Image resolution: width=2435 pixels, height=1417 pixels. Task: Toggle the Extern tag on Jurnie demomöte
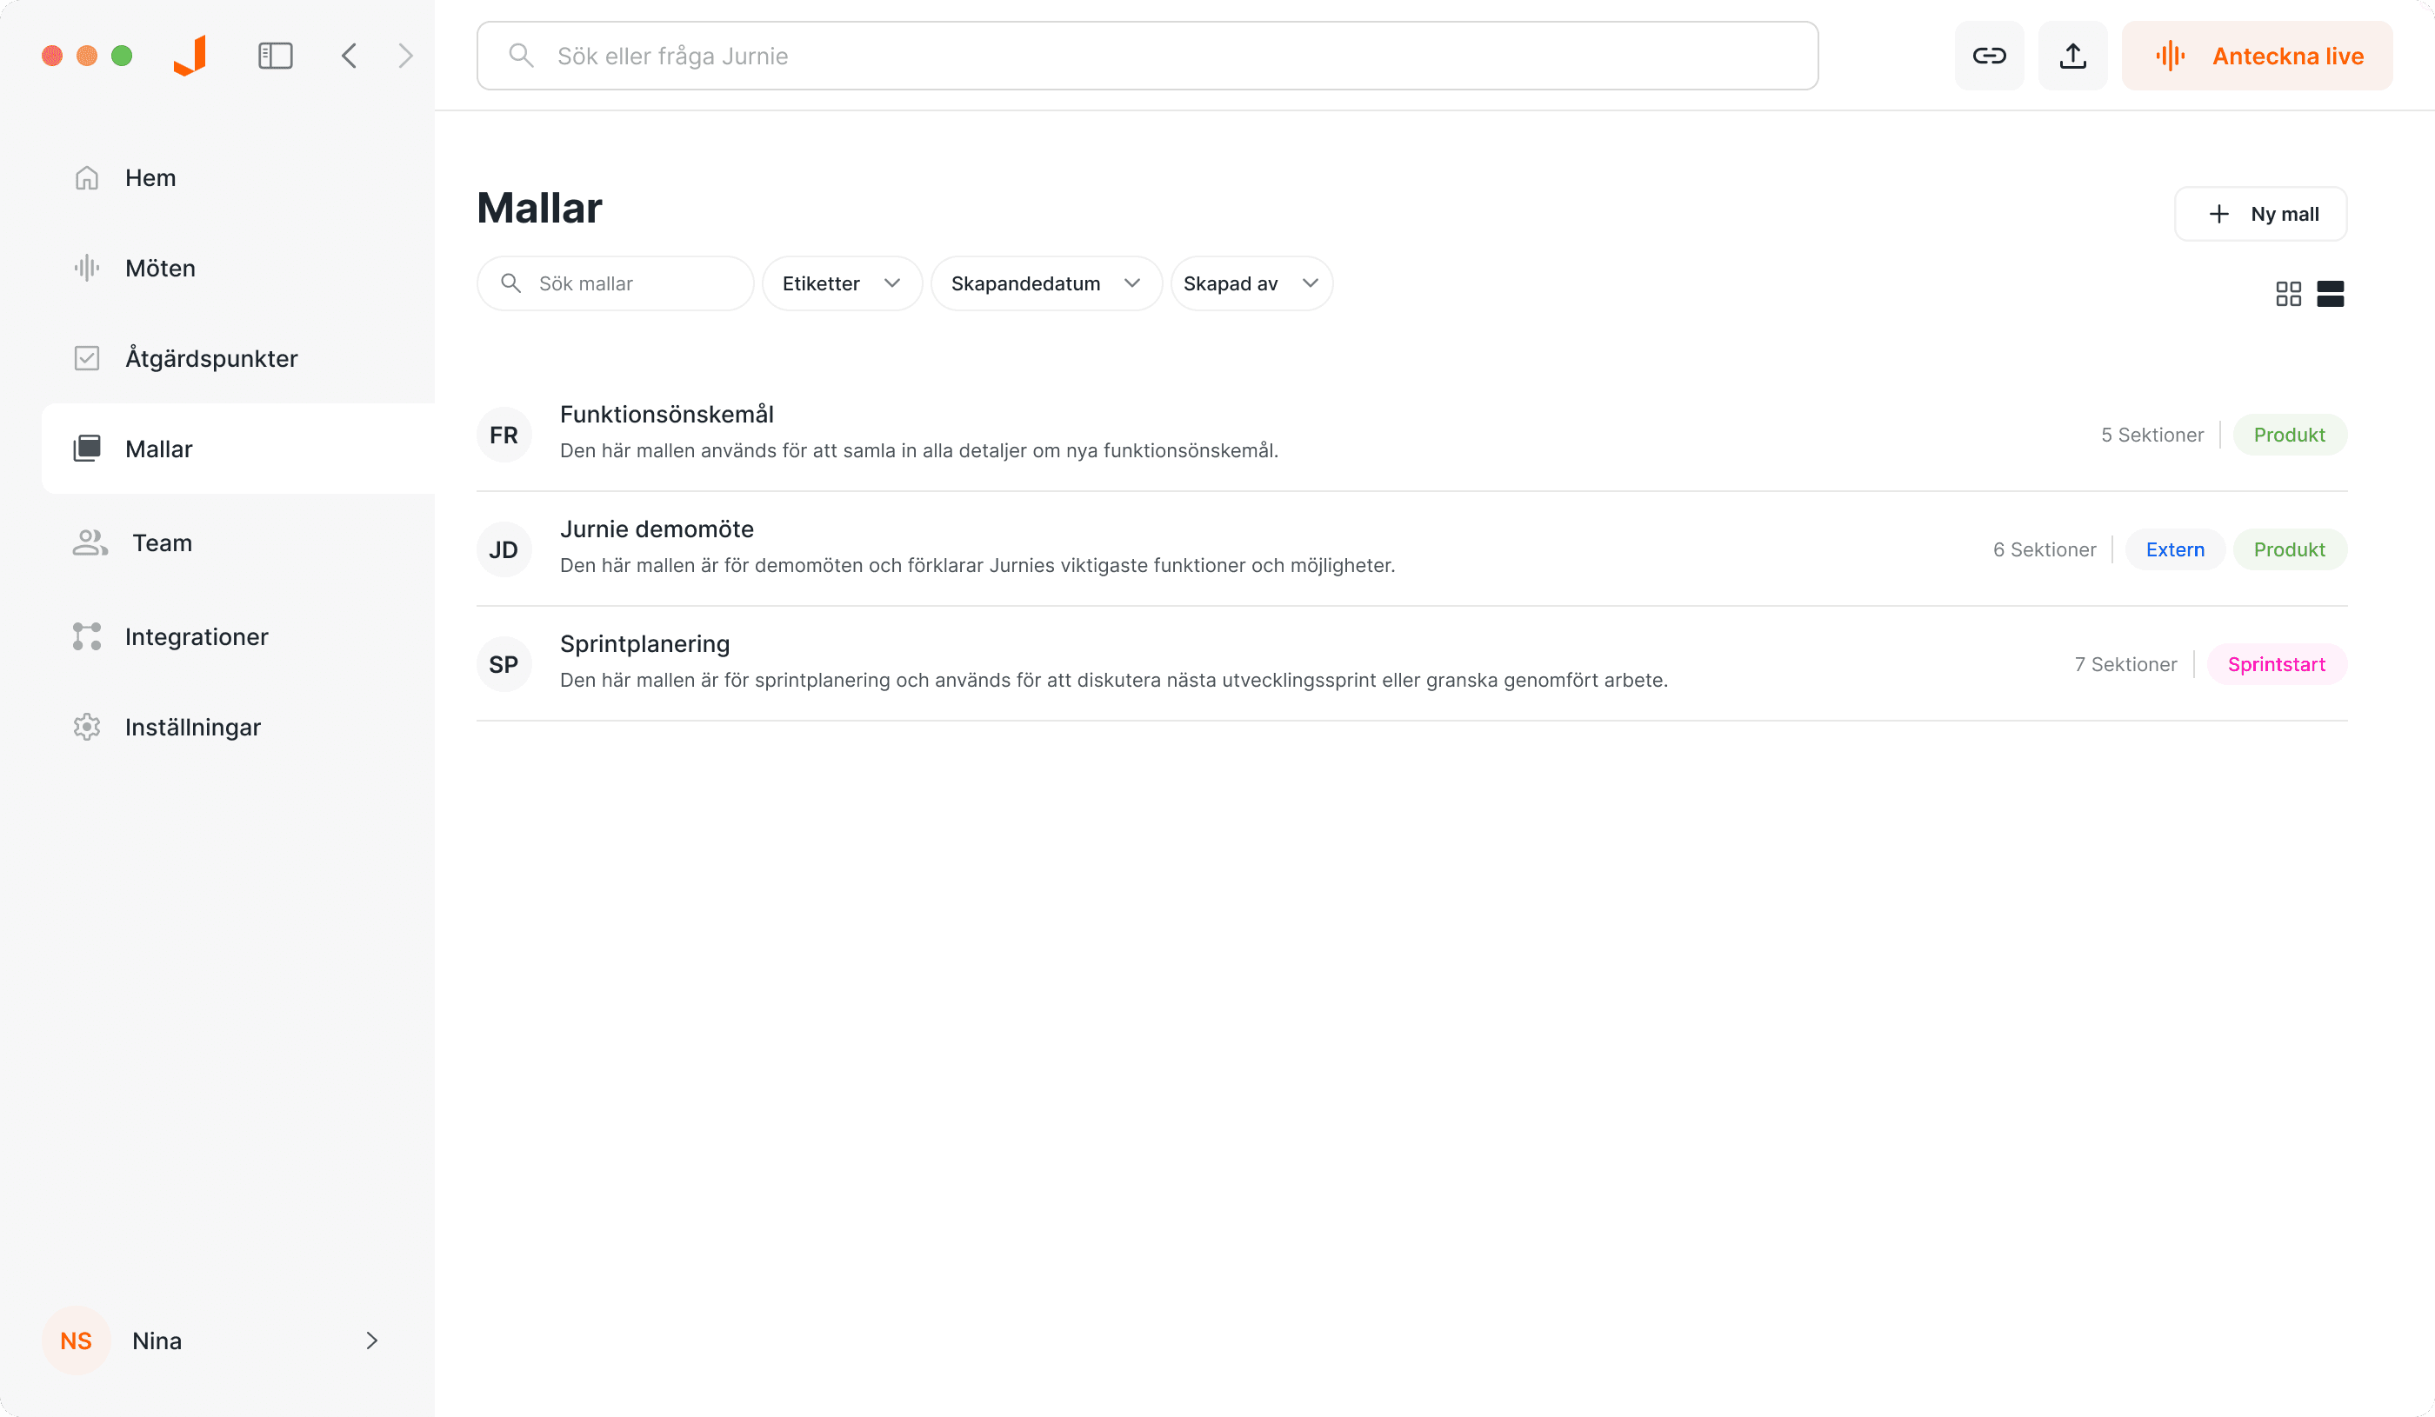coord(2174,549)
